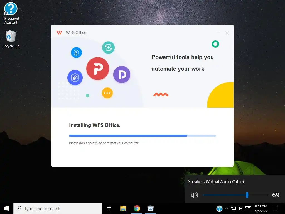Viewport: 285px width, 214px height.
Task: Click HP Support Assistant tray icon
Action: pyautogui.click(x=219, y=209)
